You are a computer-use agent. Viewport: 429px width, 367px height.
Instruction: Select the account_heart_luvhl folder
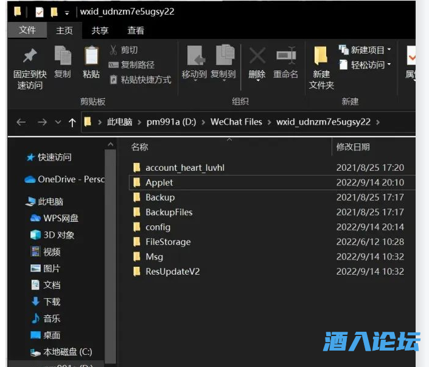coord(185,168)
